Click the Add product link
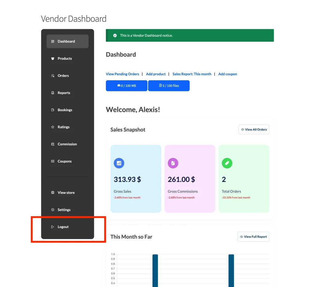The image size is (315, 287). [156, 74]
